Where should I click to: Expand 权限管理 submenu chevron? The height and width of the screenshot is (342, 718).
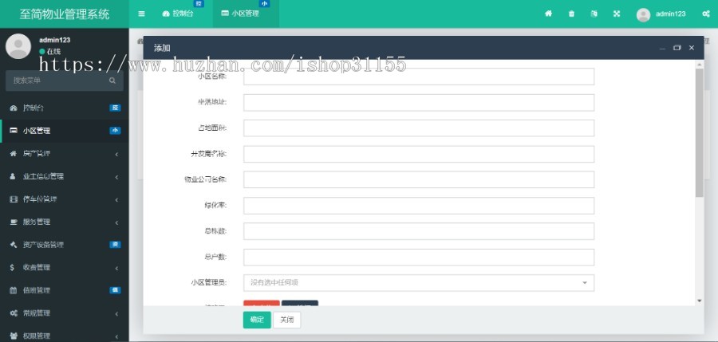click(116, 336)
